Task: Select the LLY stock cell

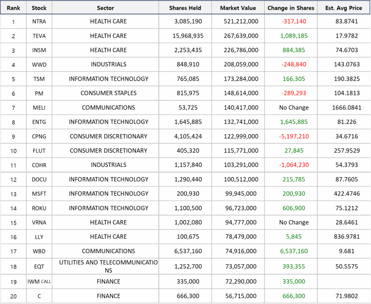Action: 39,237
